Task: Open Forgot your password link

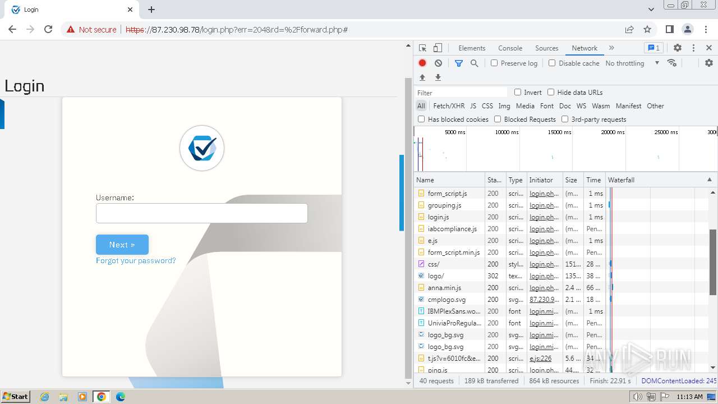Action: click(136, 260)
